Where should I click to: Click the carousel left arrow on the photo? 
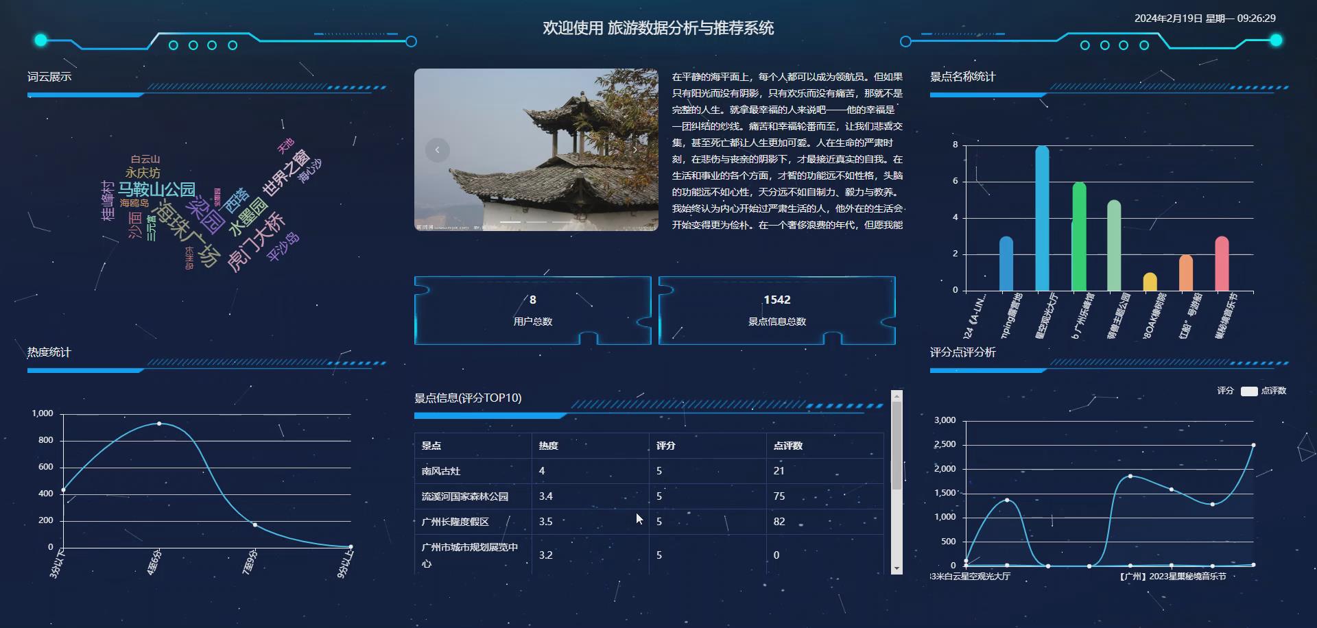437,149
